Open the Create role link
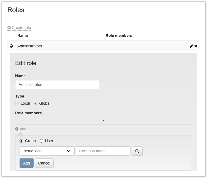Screen dimensions: 207x178 [x=21, y=28]
